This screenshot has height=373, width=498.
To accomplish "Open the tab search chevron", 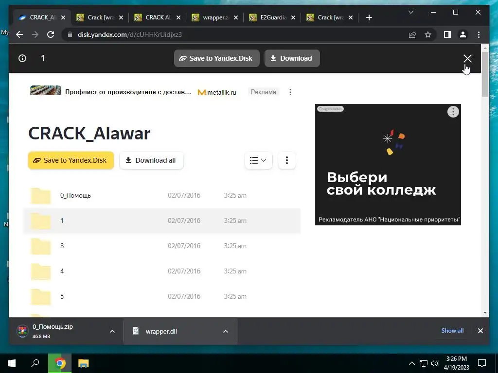I will 410,12.
